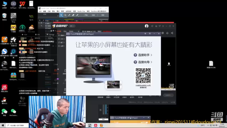Click the 连接助手 link in AirPlayer
Viewport: 227px width, 128px height.
[143, 55]
